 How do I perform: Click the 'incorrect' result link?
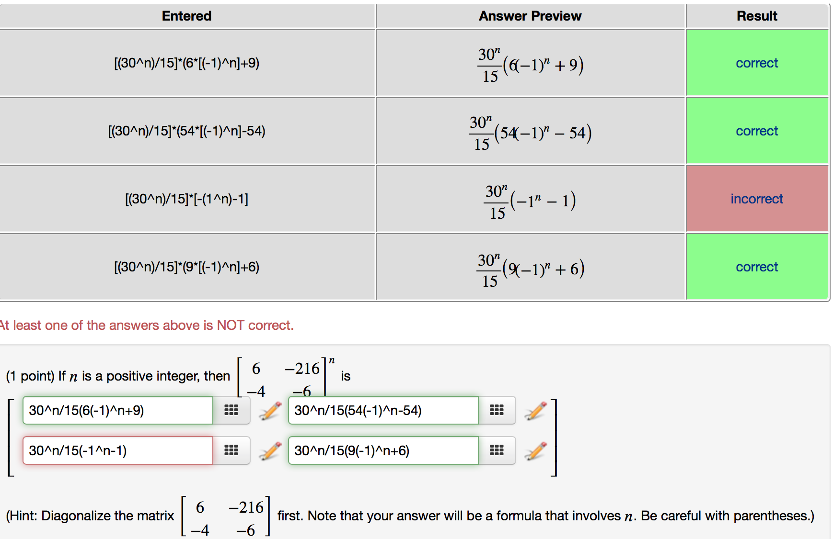(x=757, y=199)
